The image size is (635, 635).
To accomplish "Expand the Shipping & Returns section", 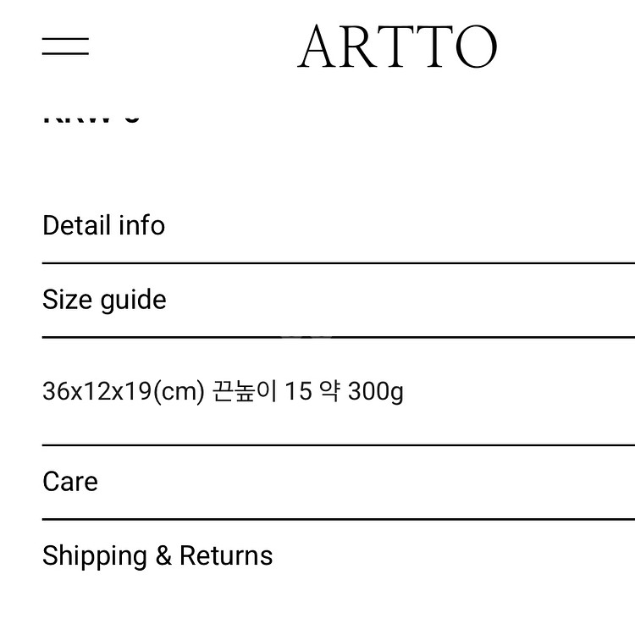I will tap(157, 556).
